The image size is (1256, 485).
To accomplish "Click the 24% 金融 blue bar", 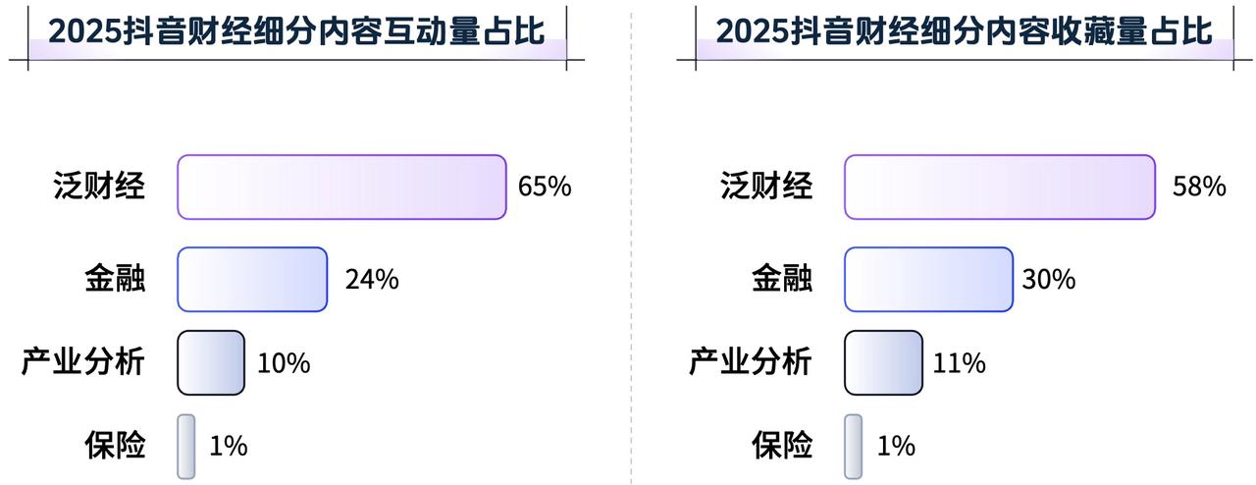I will pos(252,279).
